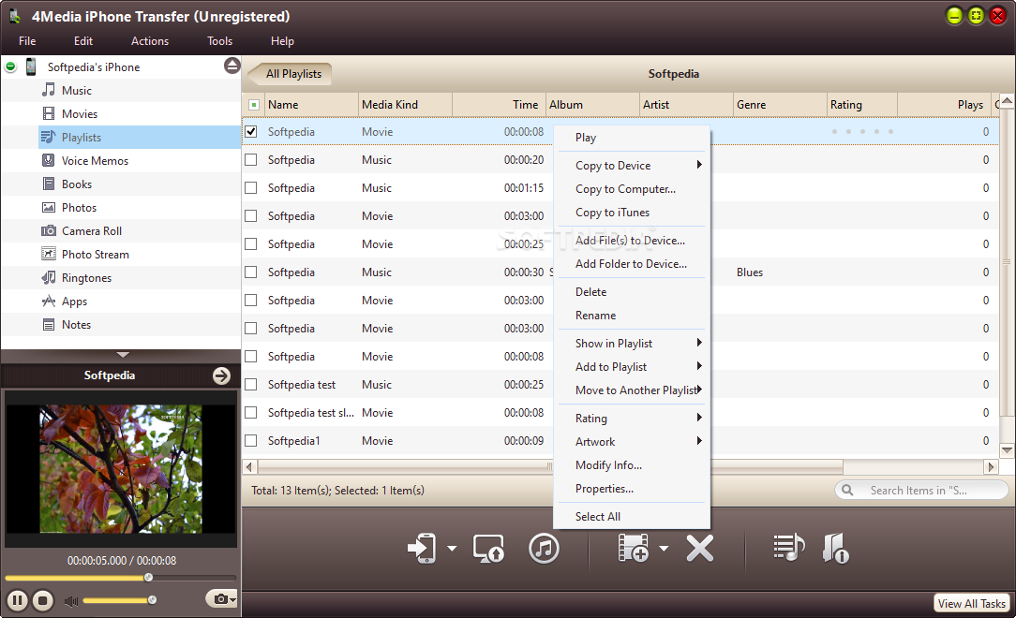The image size is (1016, 618).
Task: Pause the video preview playback
Action: pos(18,600)
